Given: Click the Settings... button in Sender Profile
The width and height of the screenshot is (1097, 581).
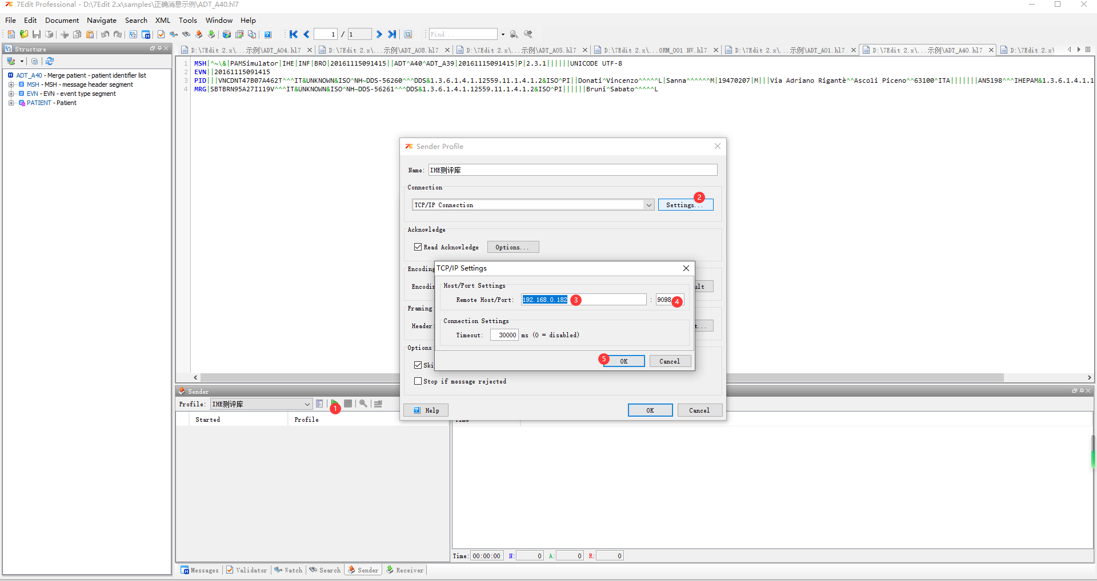Looking at the screenshot, I should click(x=685, y=205).
